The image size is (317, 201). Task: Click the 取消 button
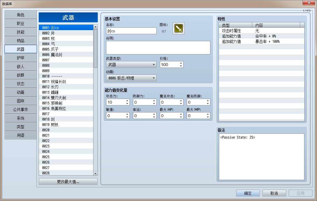point(274,193)
